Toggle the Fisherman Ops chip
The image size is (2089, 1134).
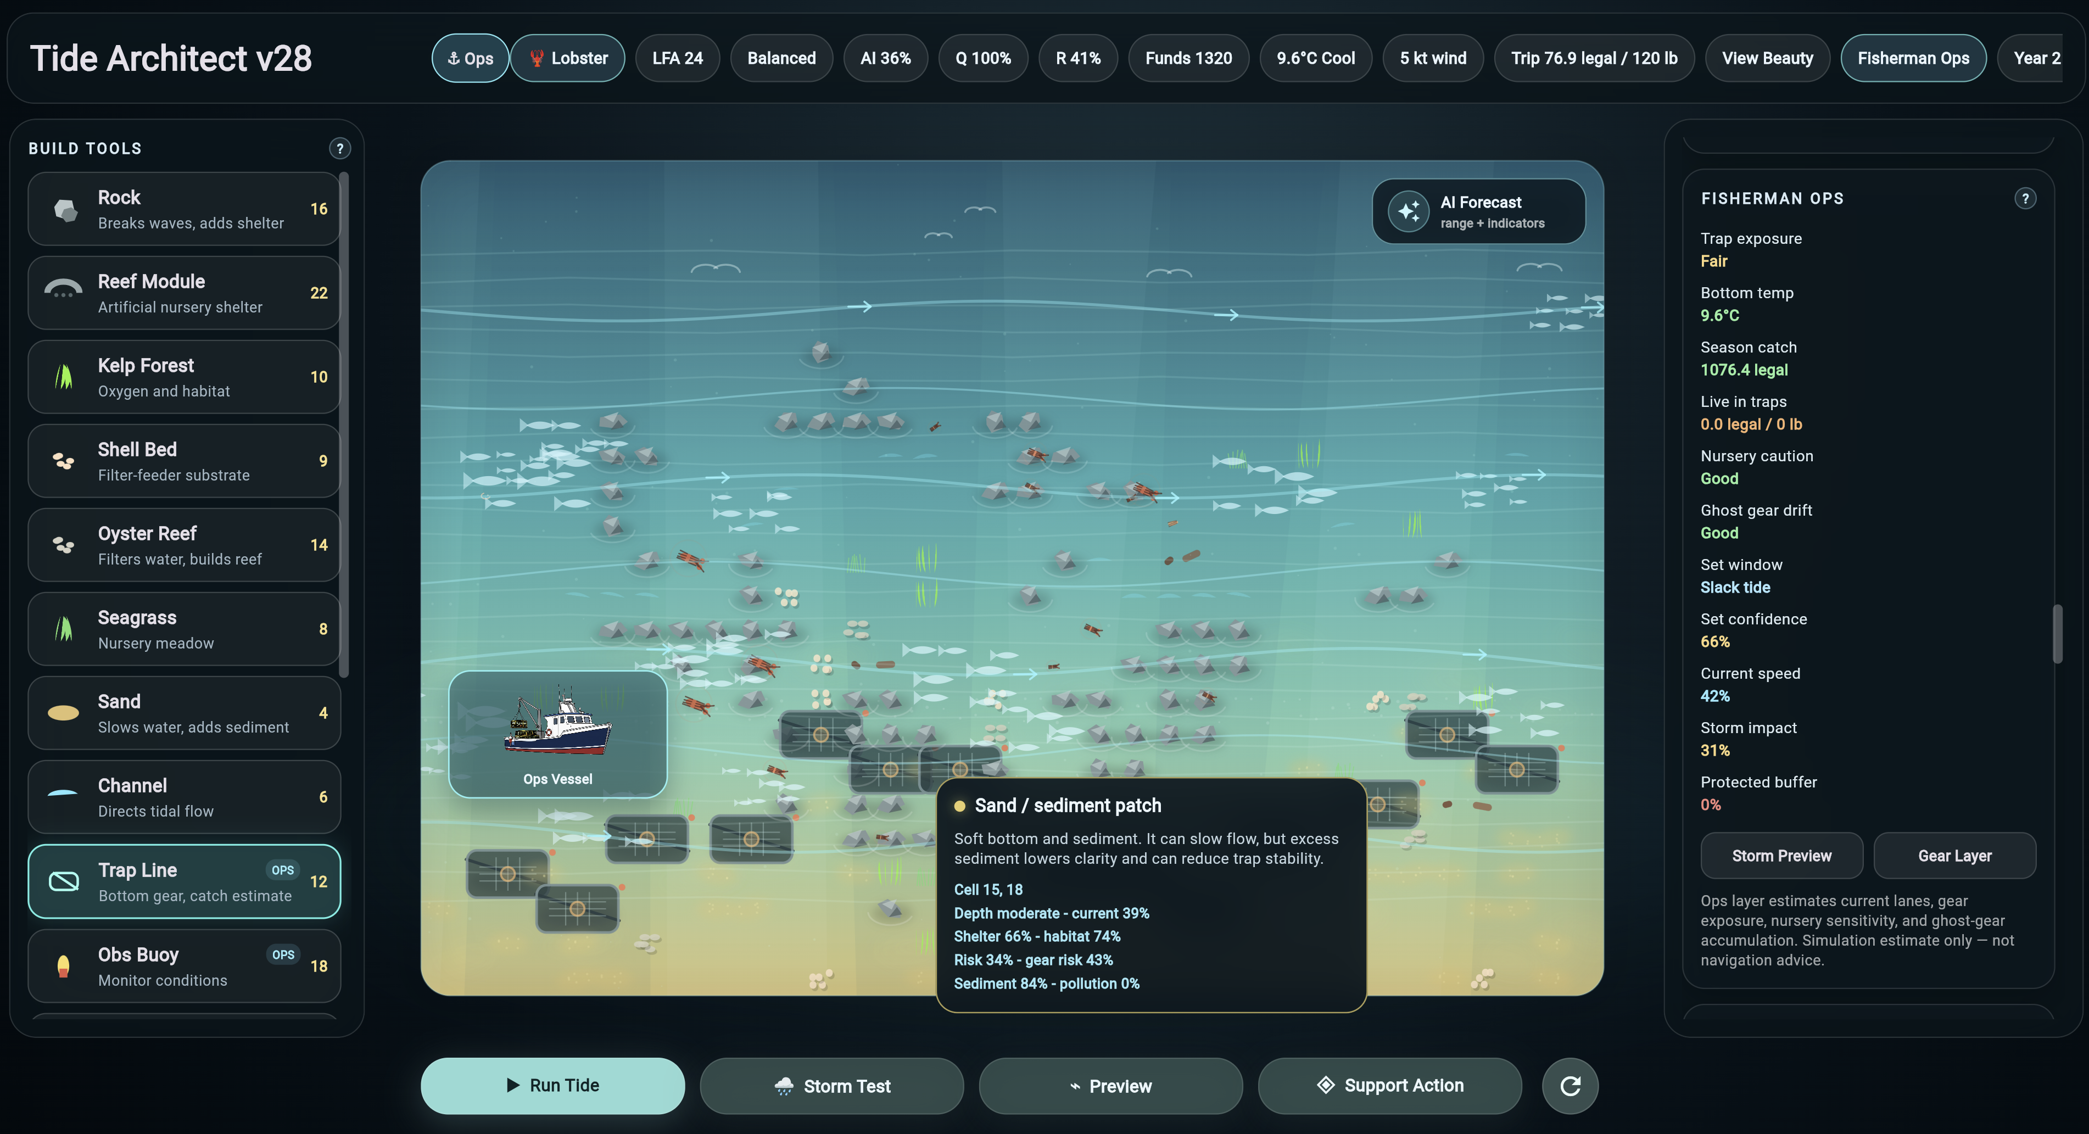1913,58
